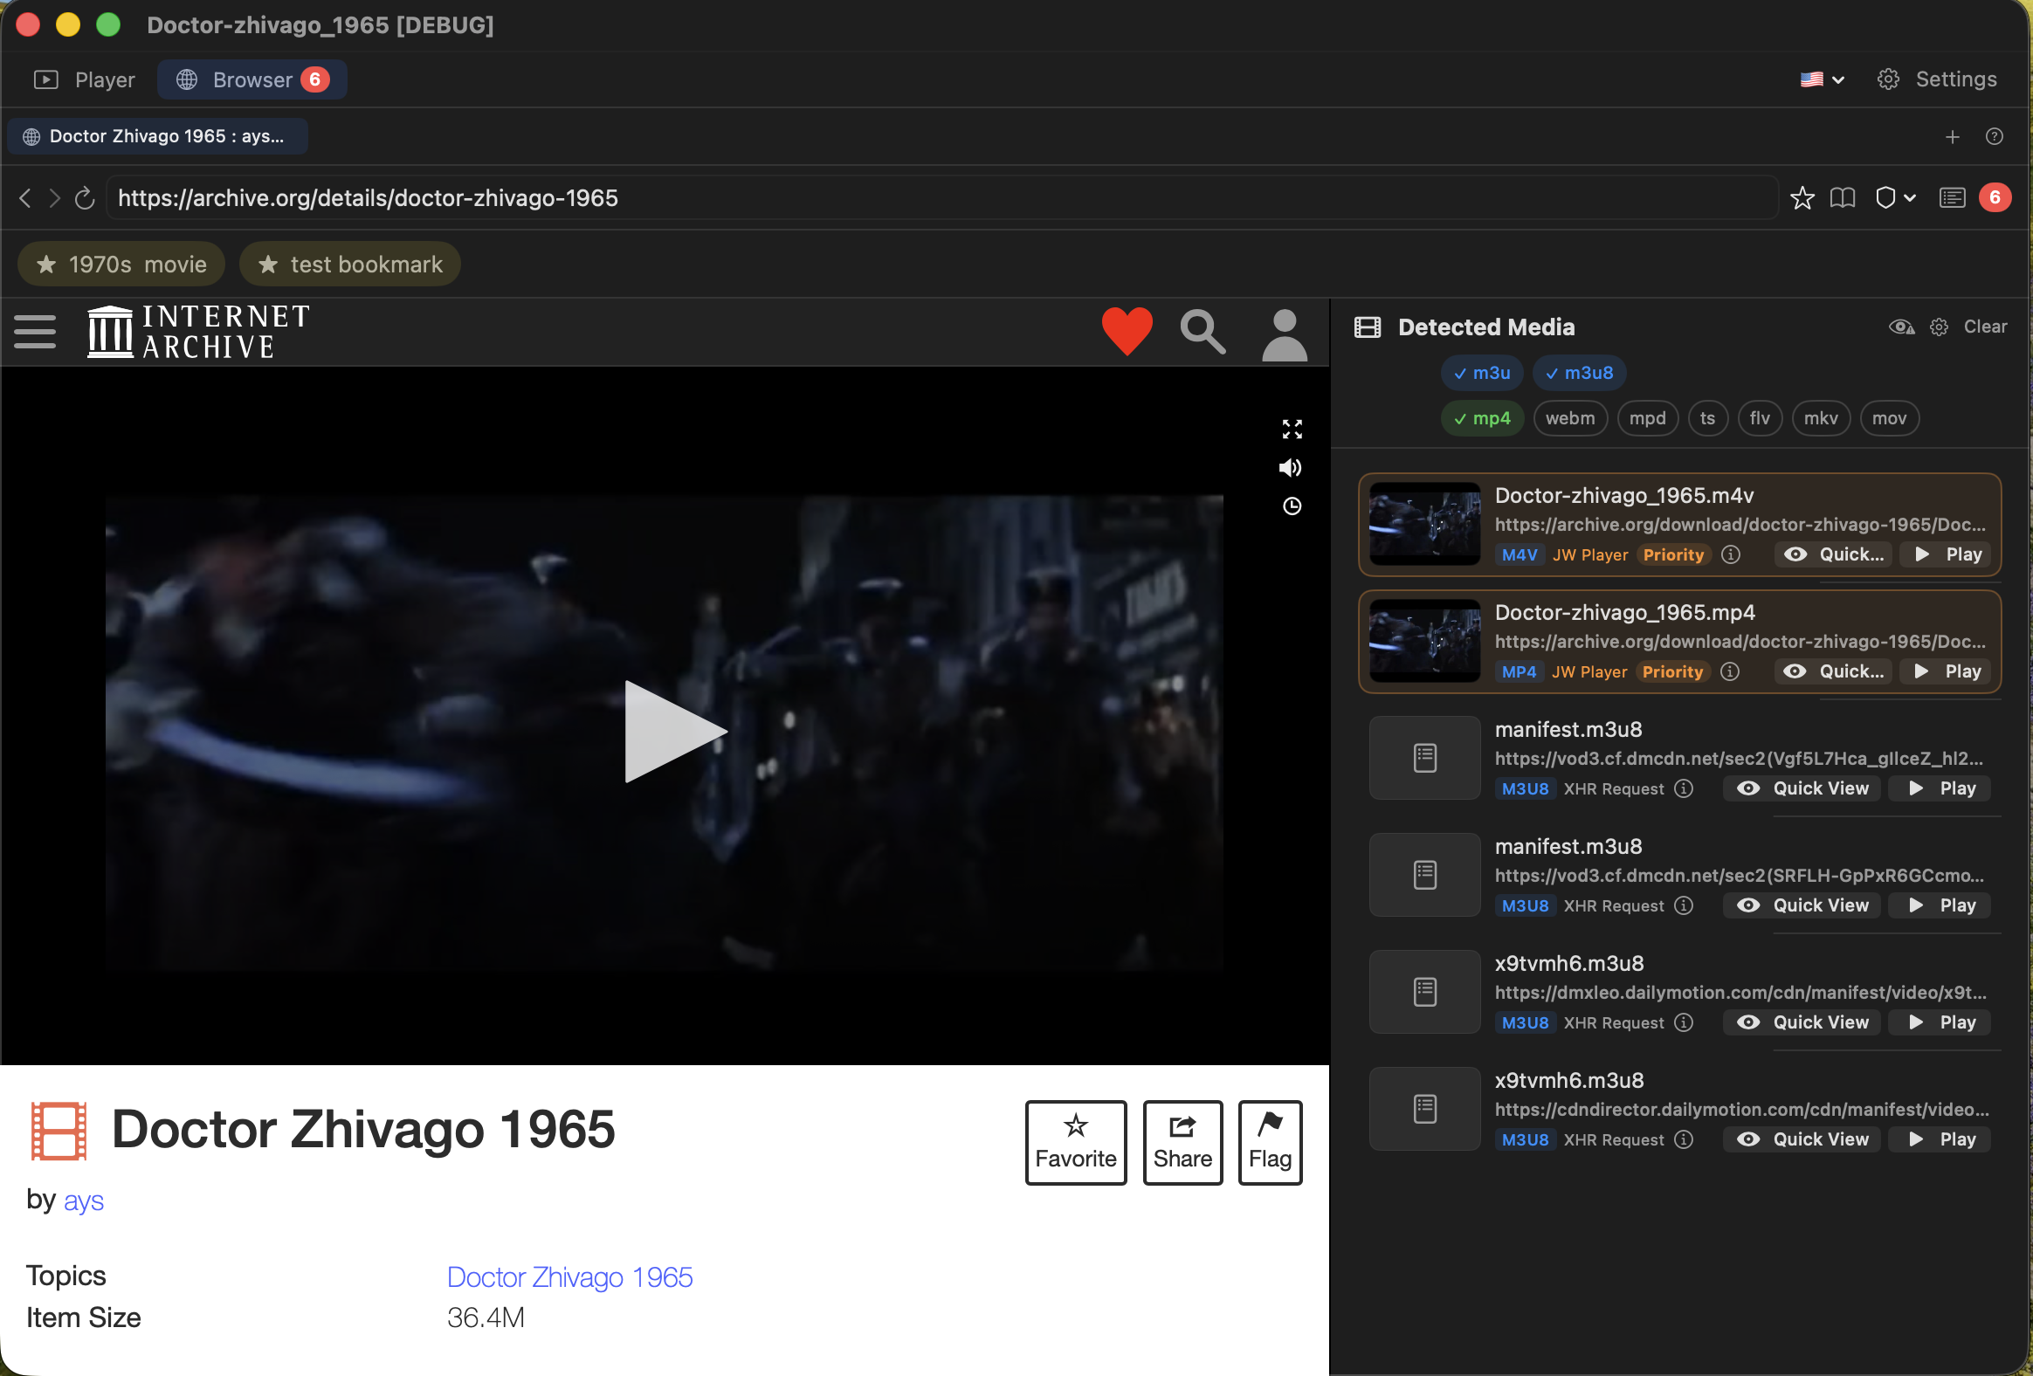Click the red heart donate icon
The width and height of the screenshot is (2033, 1376).
tap(1127, 332)
